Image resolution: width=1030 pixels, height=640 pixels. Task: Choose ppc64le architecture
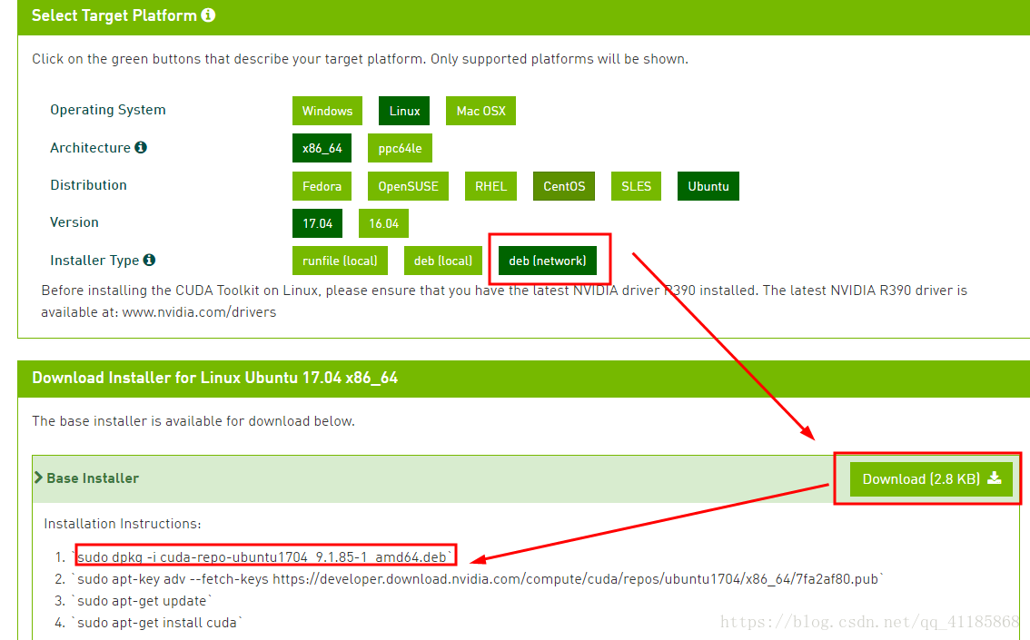[x=400, y=148]
